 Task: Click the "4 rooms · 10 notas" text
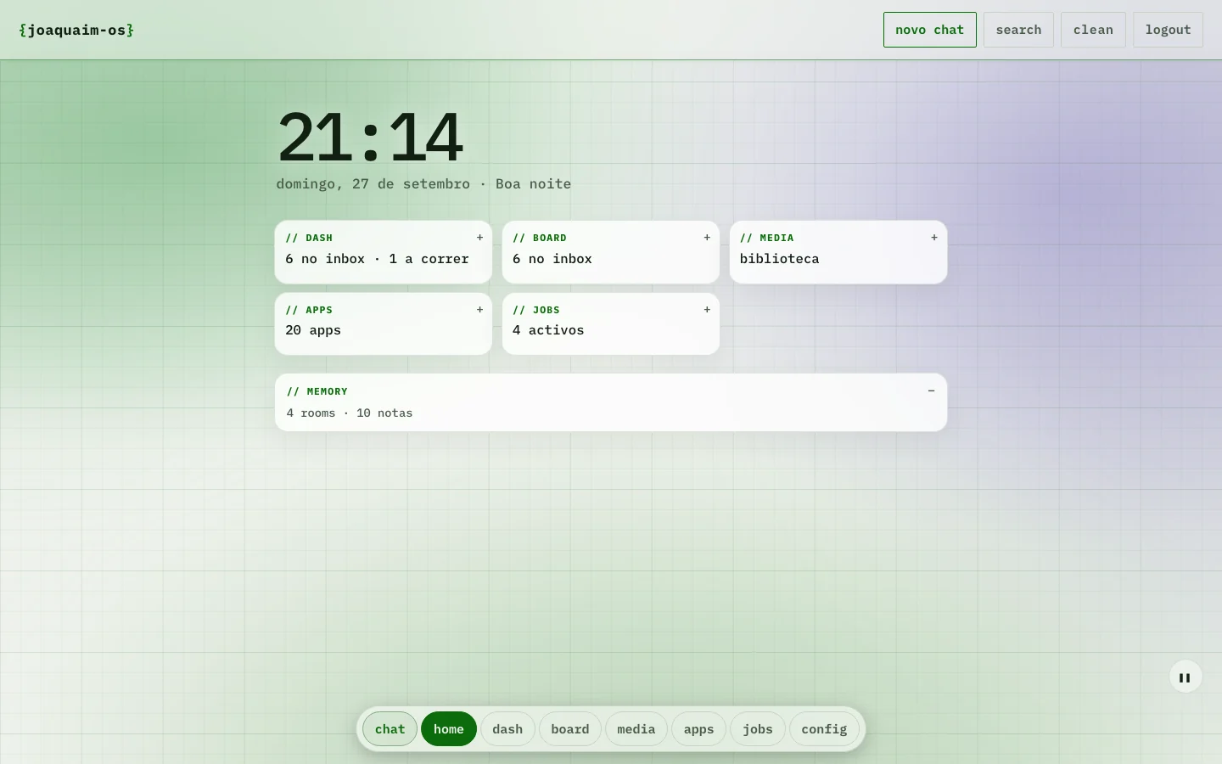(350, 413)
